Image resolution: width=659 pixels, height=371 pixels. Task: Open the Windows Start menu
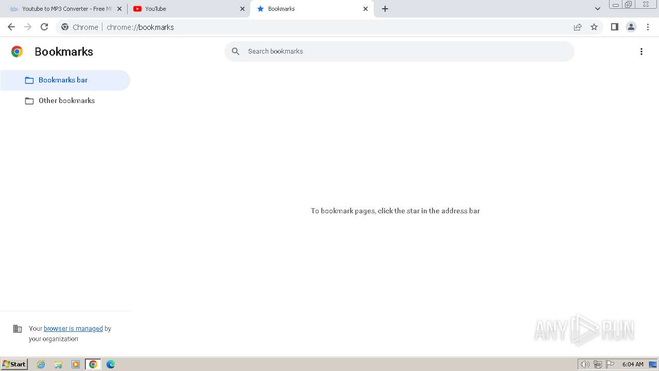pos(14,364)
